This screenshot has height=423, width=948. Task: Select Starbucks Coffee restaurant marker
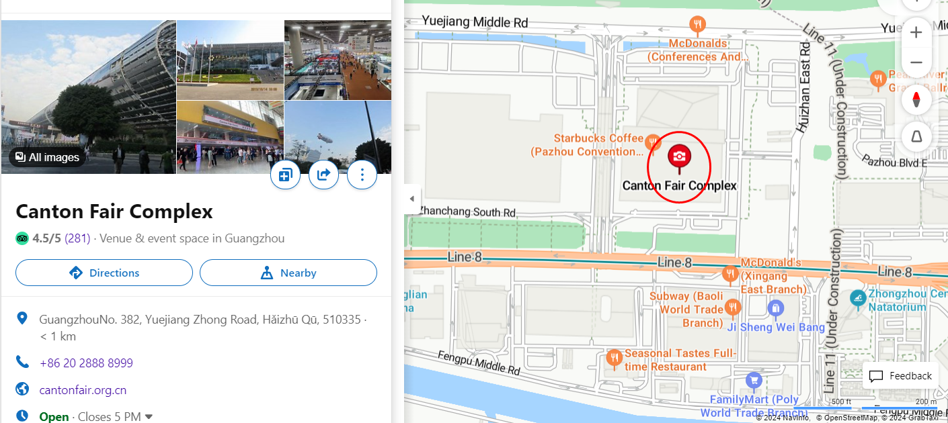tap(652, 142)
